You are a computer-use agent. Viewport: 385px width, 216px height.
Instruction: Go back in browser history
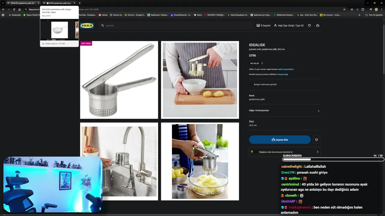pyautogui.click(x=3, y=9)
